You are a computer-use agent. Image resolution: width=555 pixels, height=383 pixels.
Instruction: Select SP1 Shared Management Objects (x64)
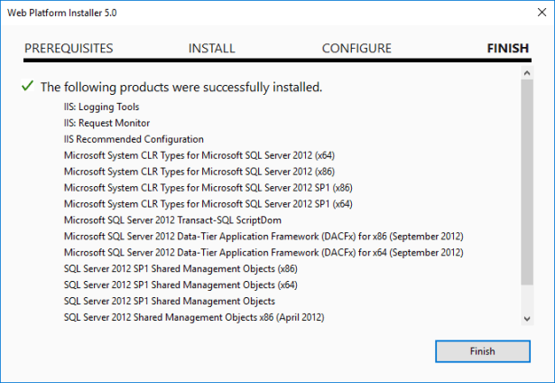click(x=180, y=285)
